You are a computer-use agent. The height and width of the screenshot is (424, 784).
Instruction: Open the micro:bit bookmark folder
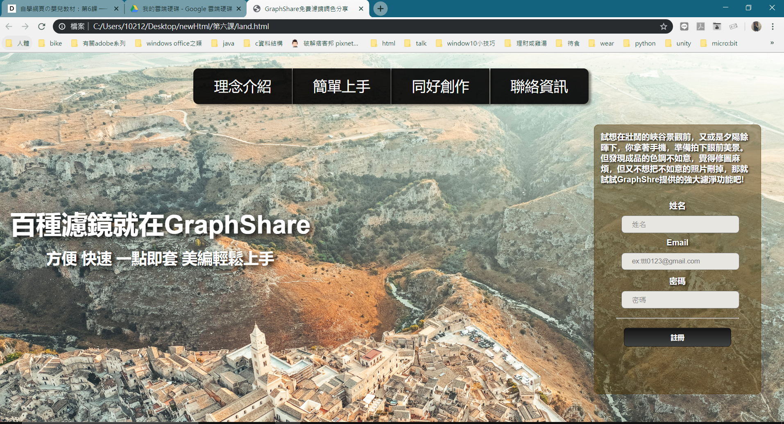[719, 43]
